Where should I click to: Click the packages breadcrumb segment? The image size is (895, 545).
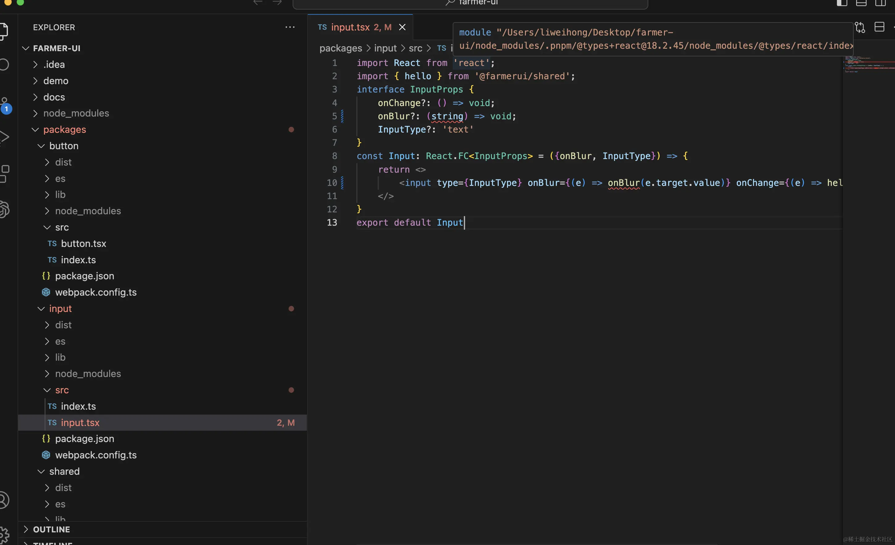point(341,48)
